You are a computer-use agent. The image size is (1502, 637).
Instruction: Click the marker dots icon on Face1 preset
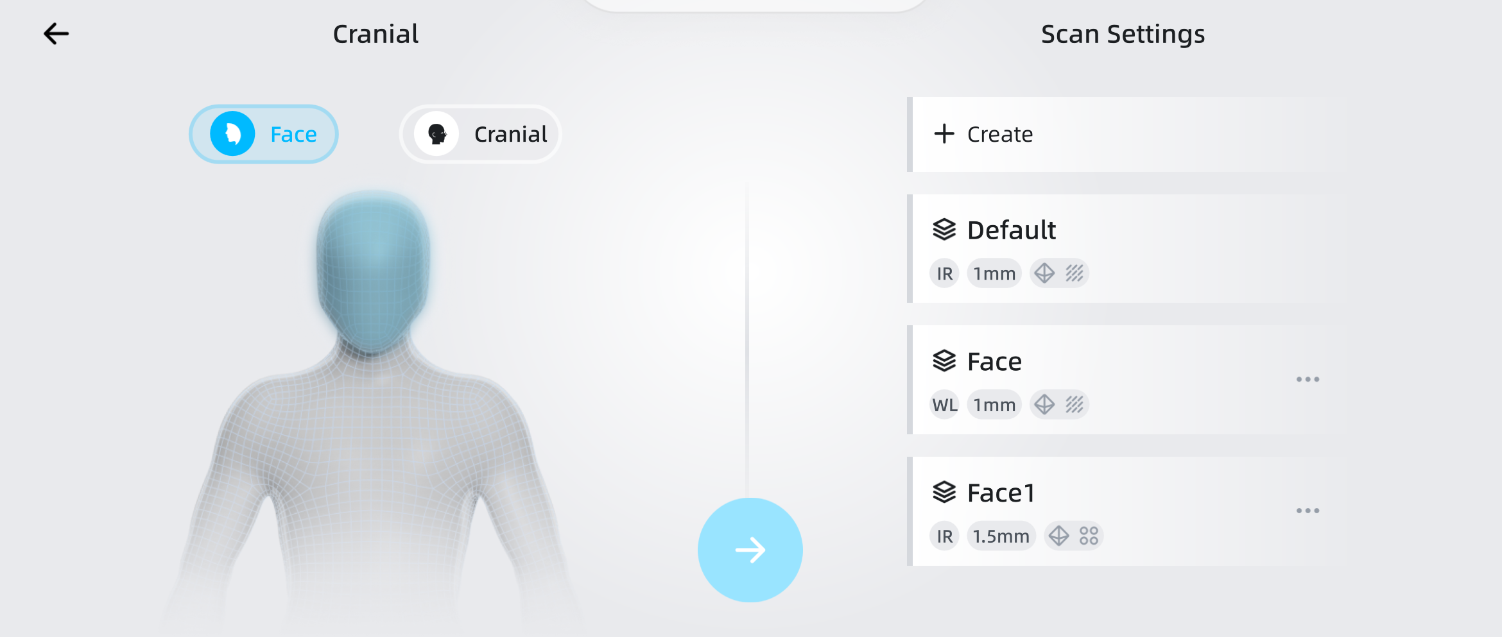[1089, 536]
